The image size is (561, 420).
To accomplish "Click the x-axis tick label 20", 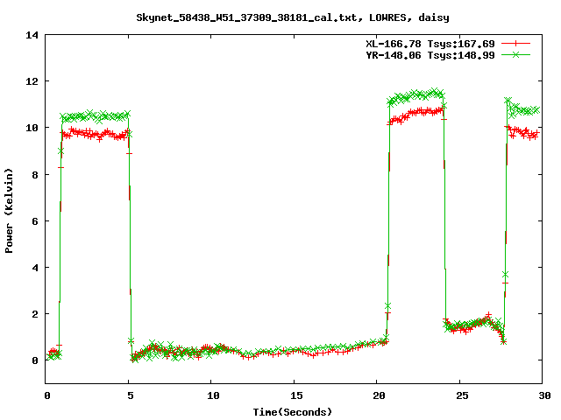I will pyautogui.click(x=380, y=395).
